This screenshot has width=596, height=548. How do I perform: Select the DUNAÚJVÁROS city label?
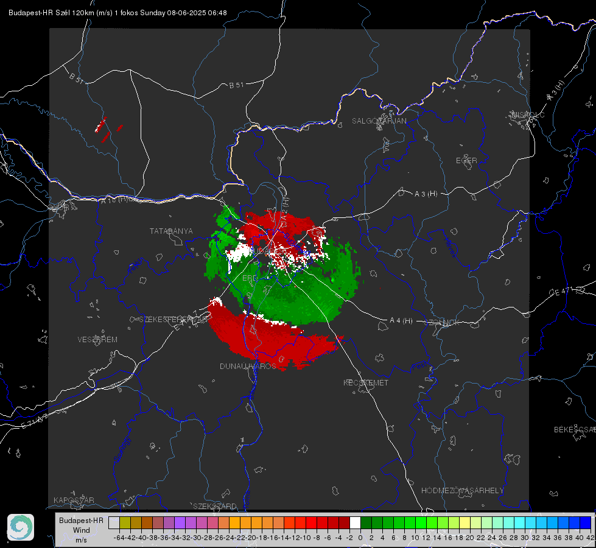[248, 366]
